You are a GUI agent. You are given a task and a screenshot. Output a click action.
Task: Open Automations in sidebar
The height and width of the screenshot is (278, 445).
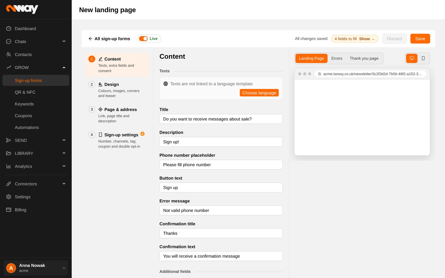(x=36, y=127)
